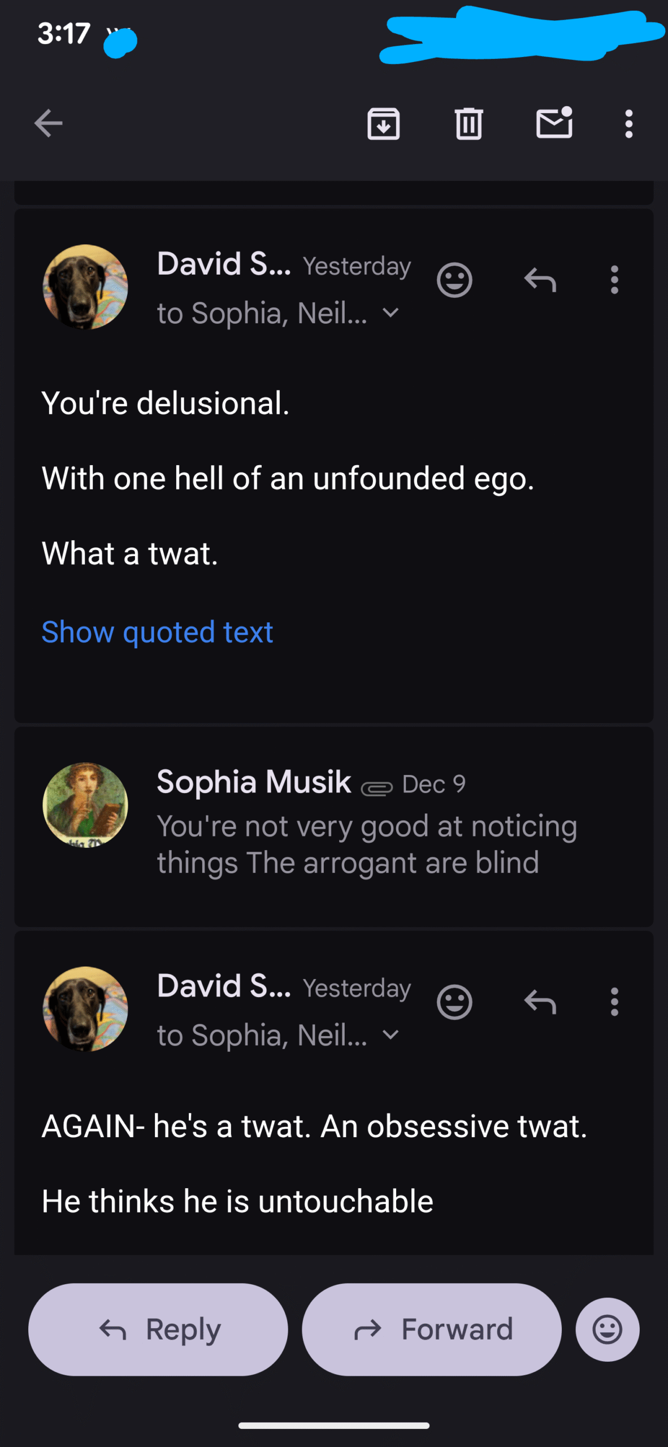The width and height of the screenshot is (668, 1447).
Task: Open the top toolbar overflow menu
Action: (628, 123)
